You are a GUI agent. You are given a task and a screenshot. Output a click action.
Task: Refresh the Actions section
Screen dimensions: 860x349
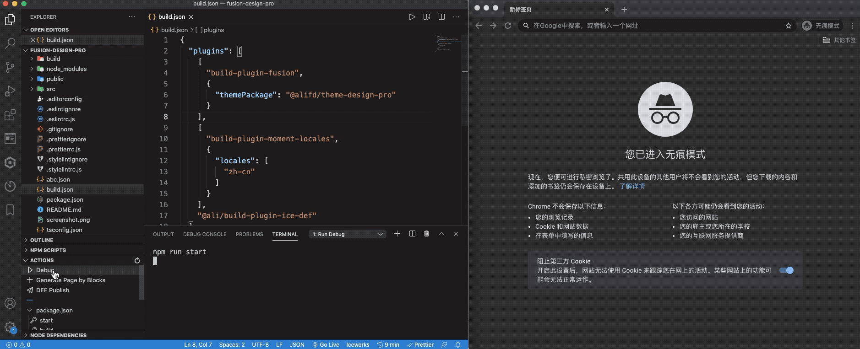(137, 260)
